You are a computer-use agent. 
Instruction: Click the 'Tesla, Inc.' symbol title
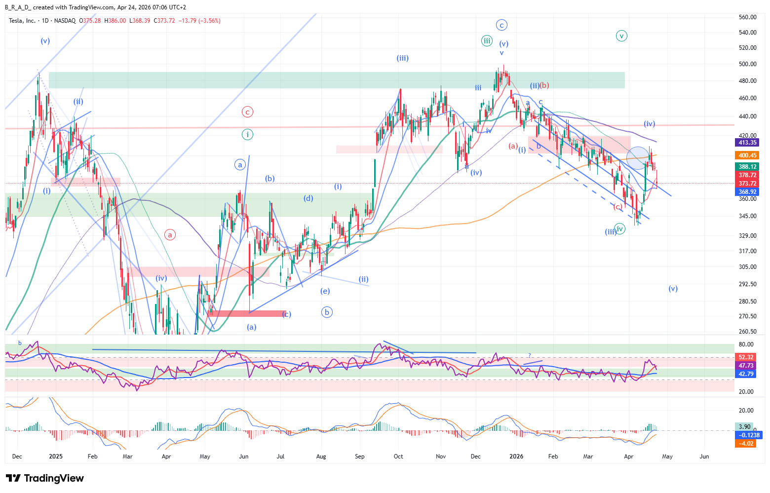click(22, 21)
